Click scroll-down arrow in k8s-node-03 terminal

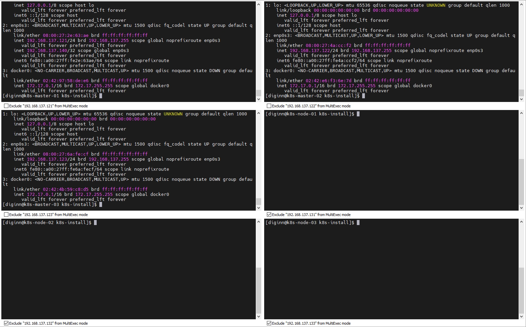point(521,316)
